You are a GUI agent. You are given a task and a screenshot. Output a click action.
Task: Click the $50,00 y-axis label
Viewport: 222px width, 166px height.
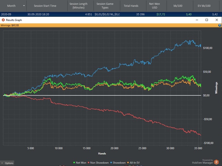point(207,72)
